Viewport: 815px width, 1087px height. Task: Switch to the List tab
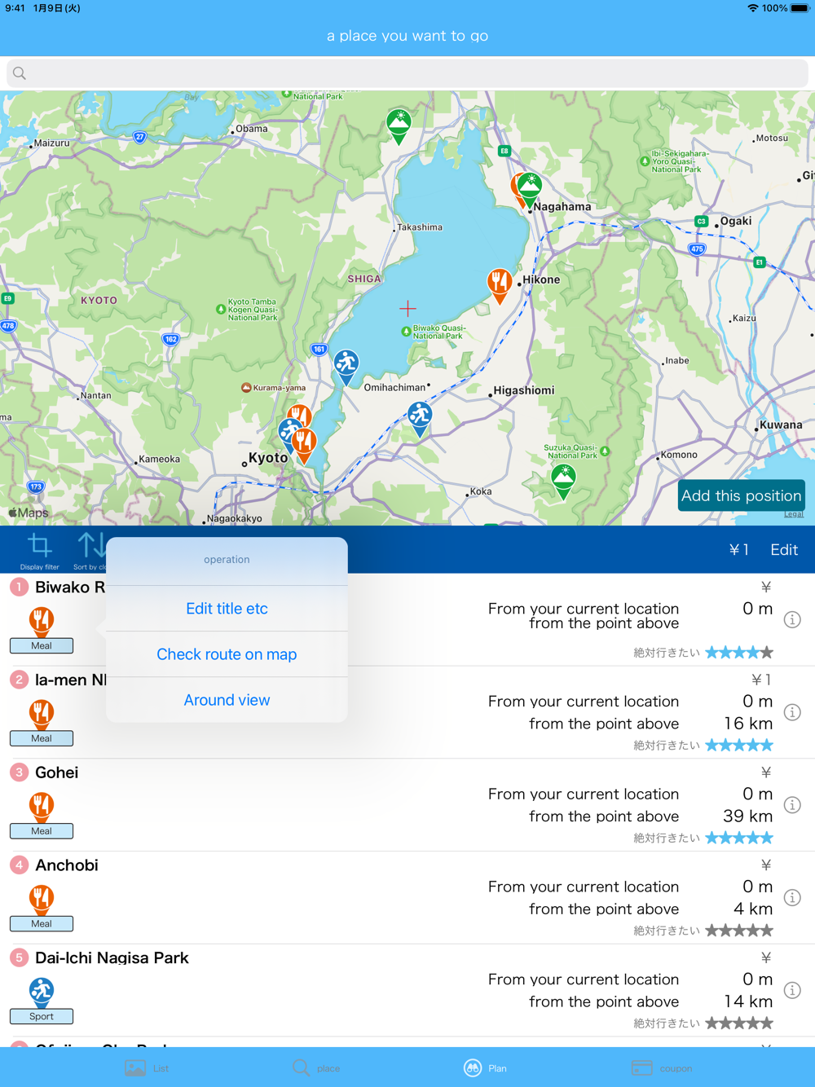(148, 1067)
